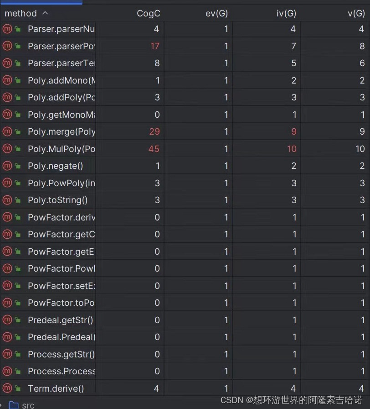Image resolution: width=370 pixels, height=409 pixels.
Task: Select the Poly.toString() method name
Action: (x=57, y=200)
